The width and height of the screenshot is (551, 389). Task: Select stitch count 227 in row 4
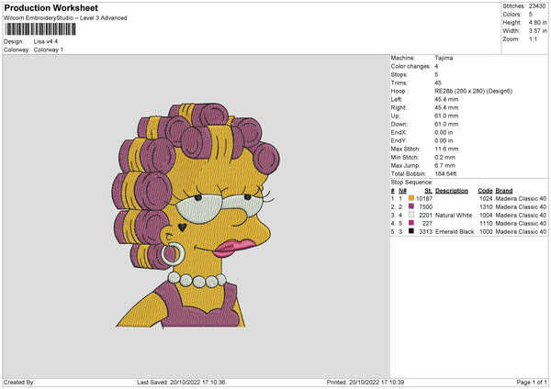pos(427,223)
